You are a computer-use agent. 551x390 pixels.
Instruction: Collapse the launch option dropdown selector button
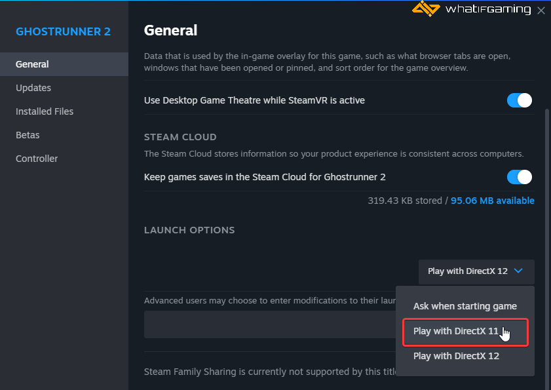[x=476, y=271]
